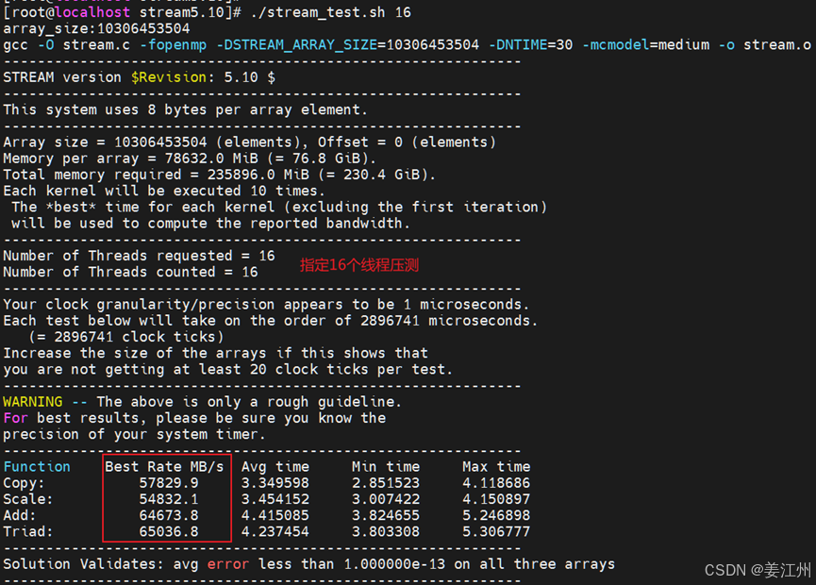The image size is (816, 585).
Task: Click the clock granularity 1 microseconds line
Action: [266, 304]
